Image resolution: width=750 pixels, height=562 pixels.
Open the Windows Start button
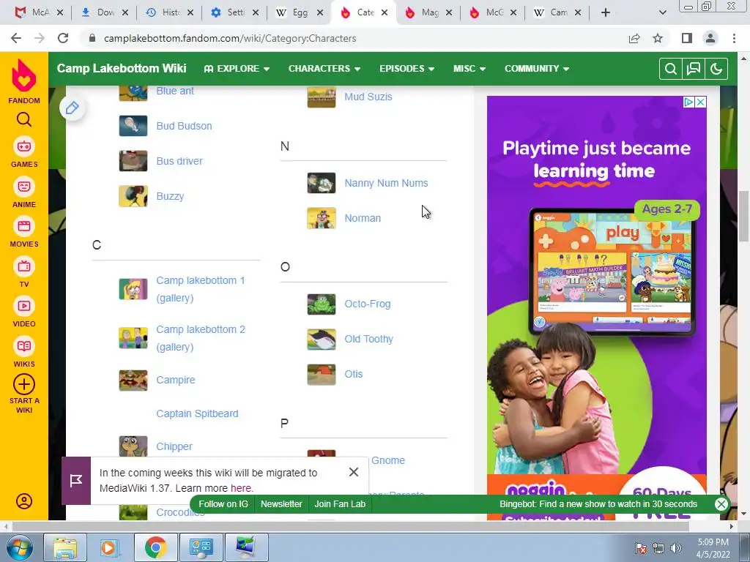tap(19, 547)
